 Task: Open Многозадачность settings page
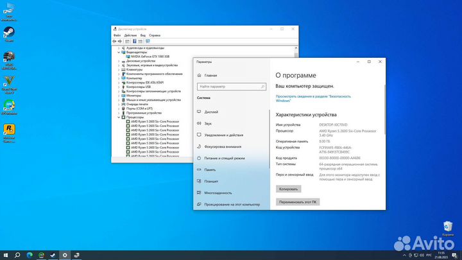tap(218, 193)
